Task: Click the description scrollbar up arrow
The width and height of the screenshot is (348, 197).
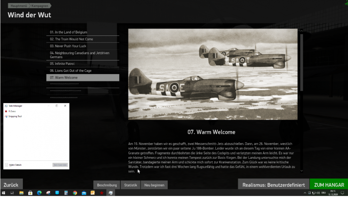Action: point(302,31)
